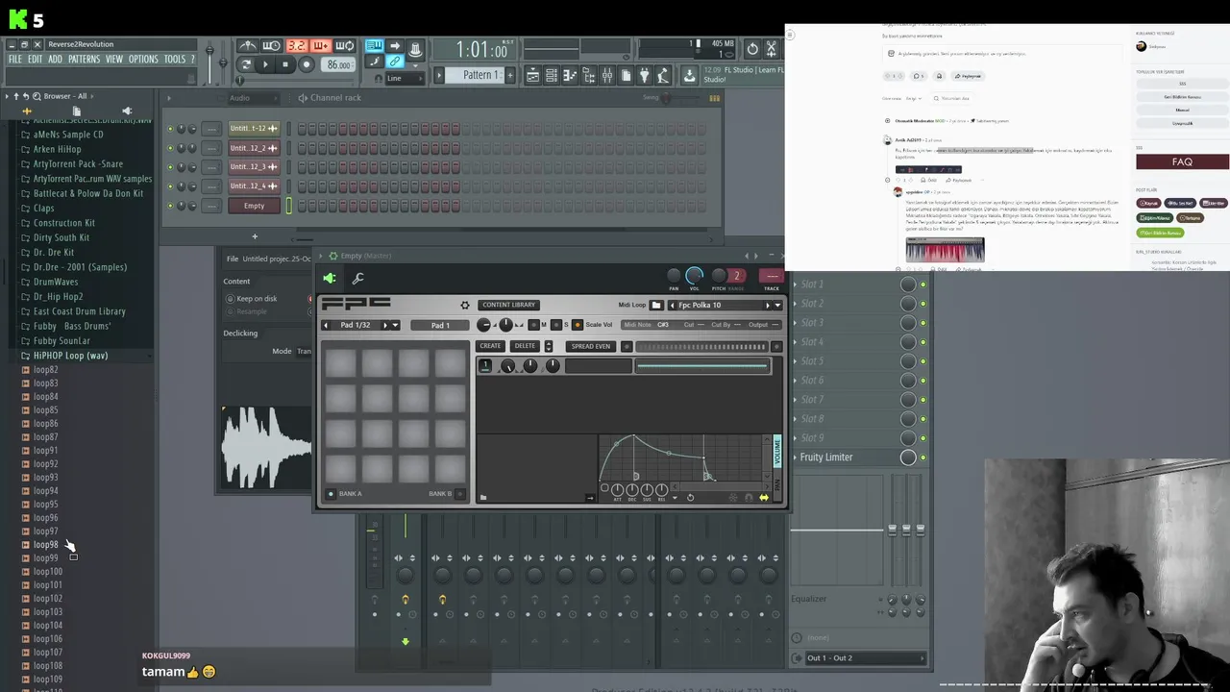Mute the Untitl..t-12 channel green LED

pyautogui.click(x=171, y=129)
